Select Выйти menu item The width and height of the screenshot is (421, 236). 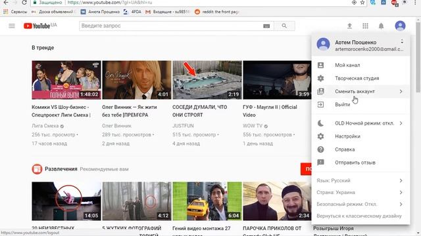360,104
